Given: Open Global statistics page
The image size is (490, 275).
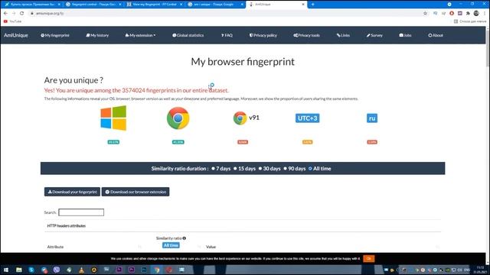Looking at the screenshot, I should 188,35.
